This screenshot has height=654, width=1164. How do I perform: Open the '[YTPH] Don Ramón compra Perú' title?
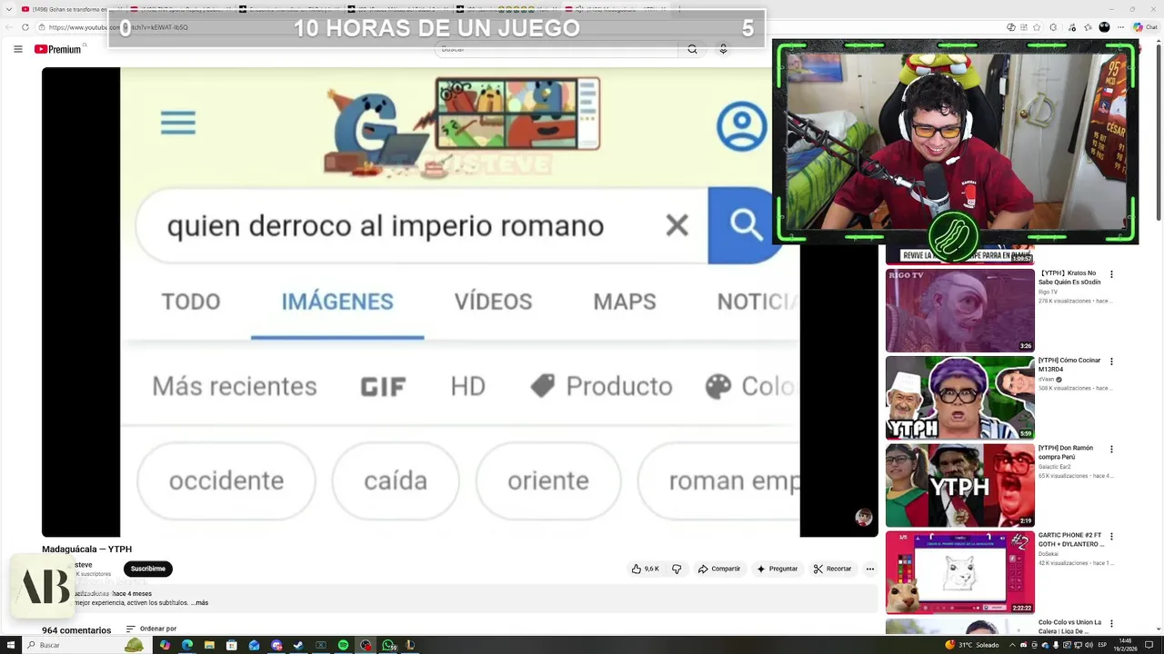click(1067, 452)
